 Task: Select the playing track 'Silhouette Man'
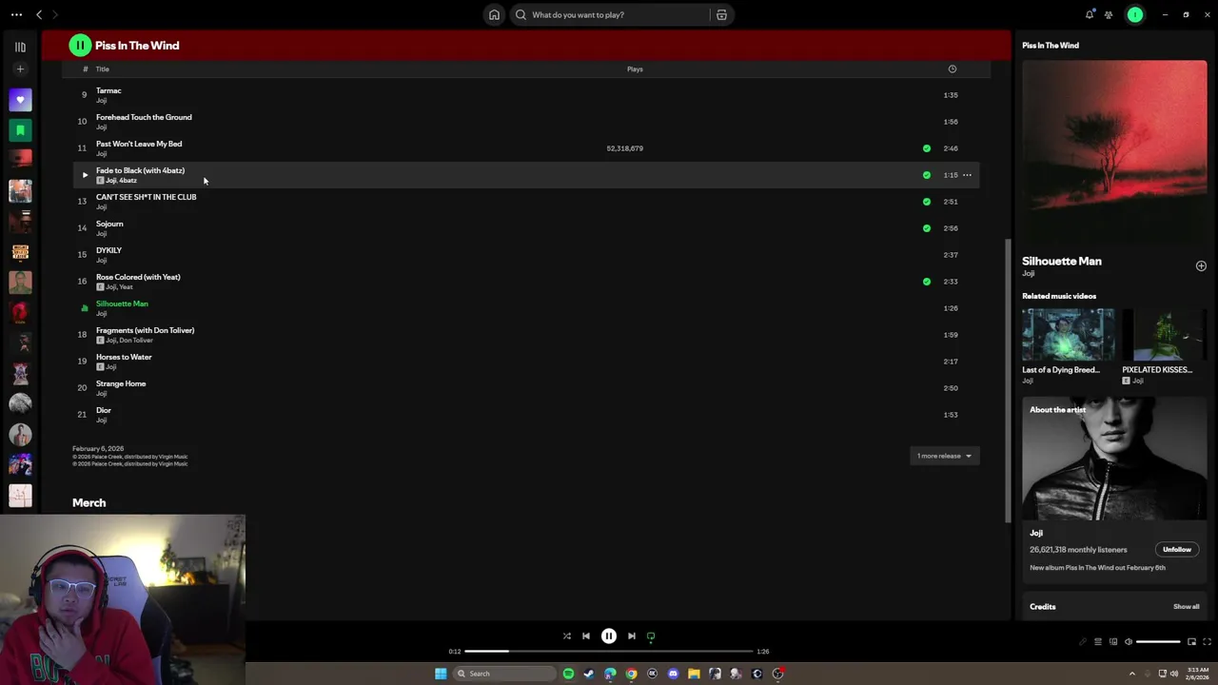(x=122, y=303)
